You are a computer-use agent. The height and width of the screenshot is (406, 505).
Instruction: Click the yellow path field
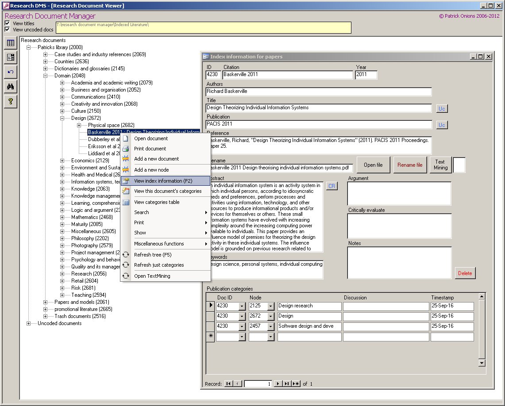click(x=204, y=28)
